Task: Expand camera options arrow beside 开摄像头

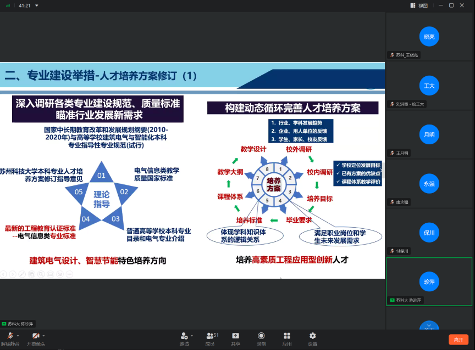Action: point(44,335)
